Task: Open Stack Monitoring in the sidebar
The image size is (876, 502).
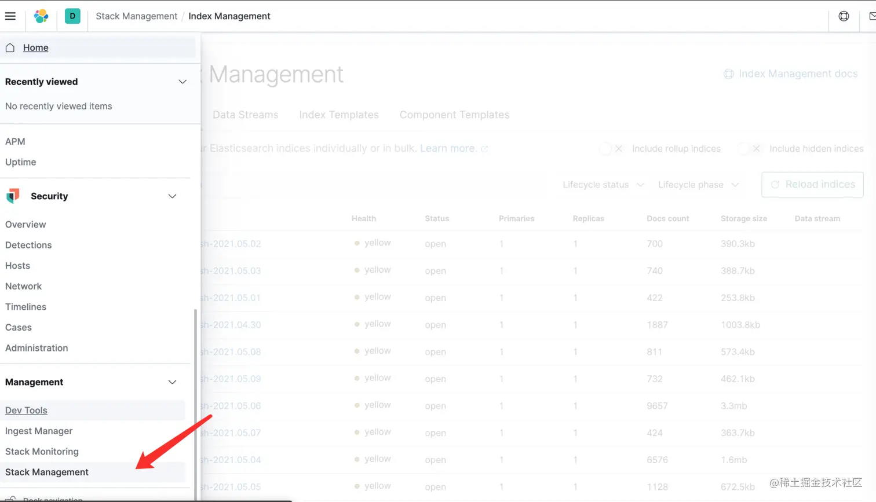Action: pos(42,452)
